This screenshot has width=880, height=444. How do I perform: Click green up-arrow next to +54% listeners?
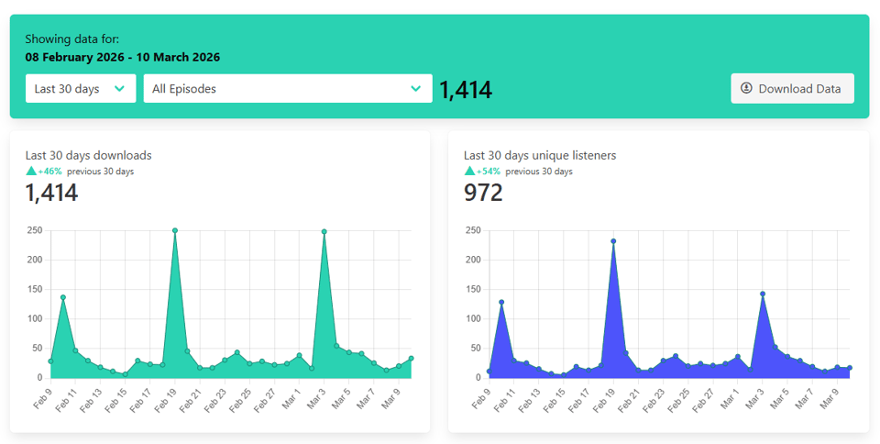[469, 172]
